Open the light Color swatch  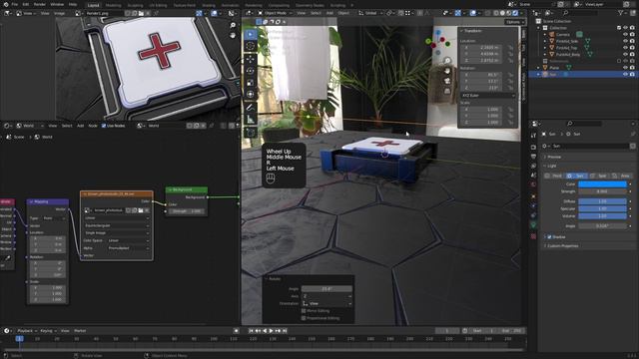click(x=602, y=184)
